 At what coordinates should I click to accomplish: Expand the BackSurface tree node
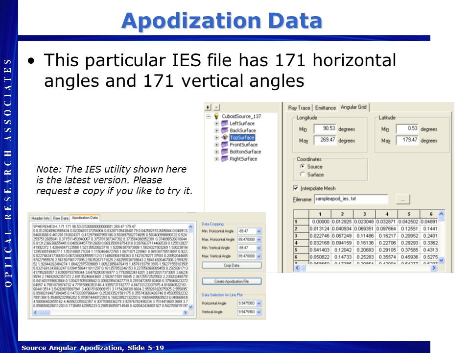[x=216, y=130]
